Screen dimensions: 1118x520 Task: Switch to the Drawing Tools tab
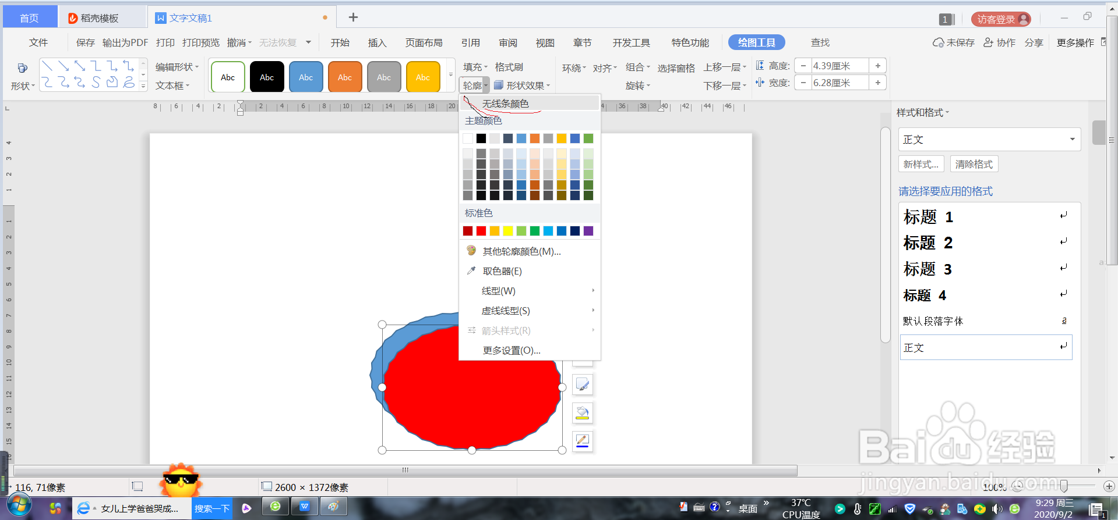point(757,42)
